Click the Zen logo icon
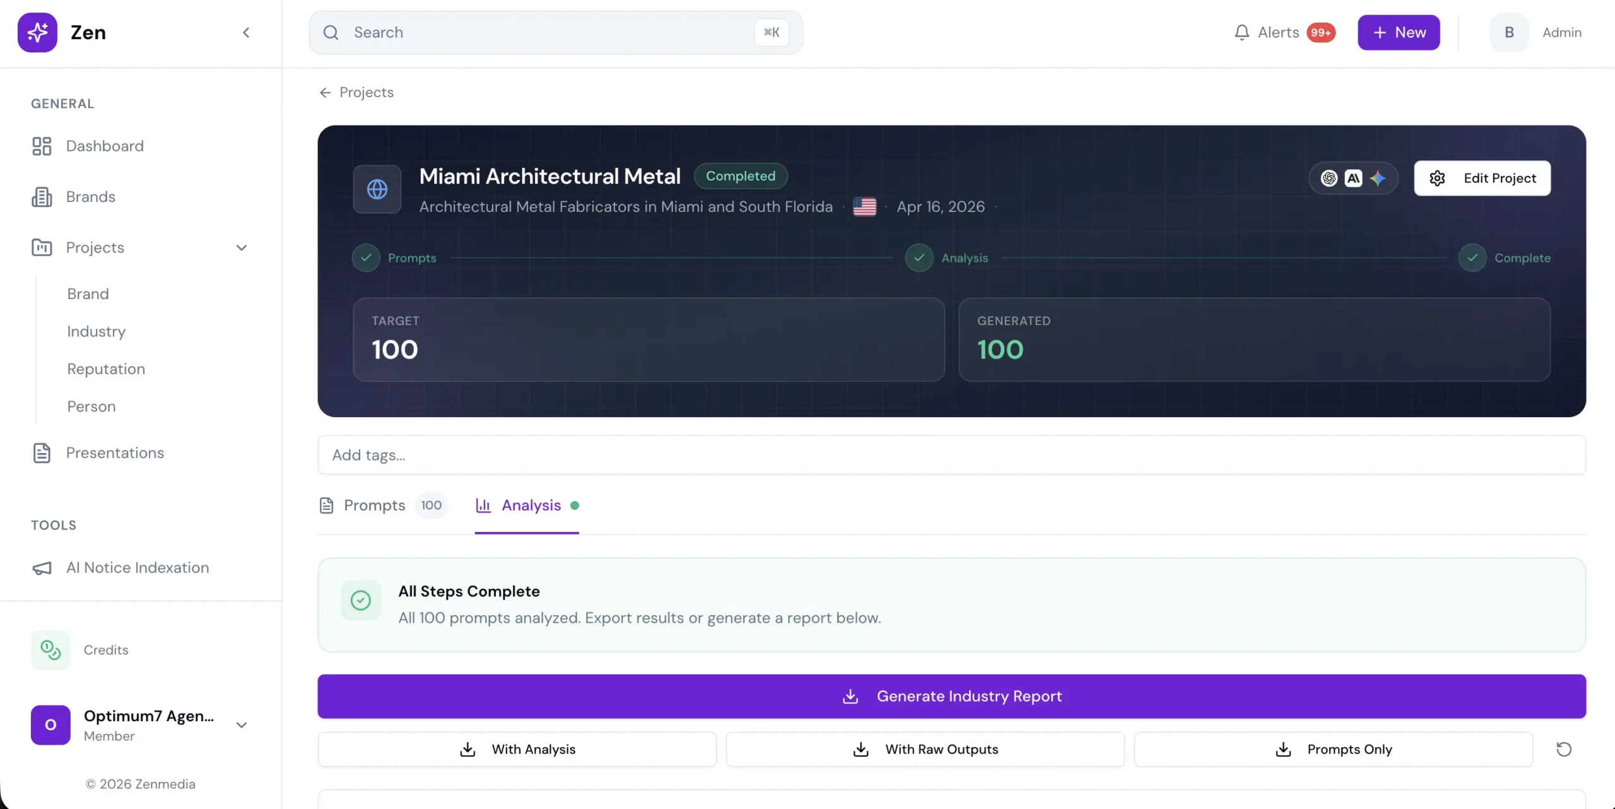The image size is (1615, 809). point(37,32)
